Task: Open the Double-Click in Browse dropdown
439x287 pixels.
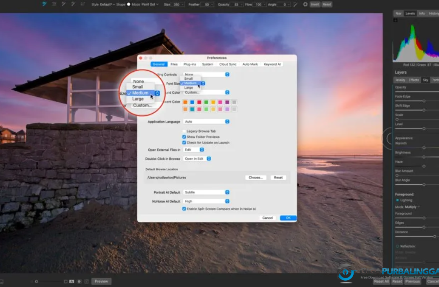Action: click(x=197, y=159)
